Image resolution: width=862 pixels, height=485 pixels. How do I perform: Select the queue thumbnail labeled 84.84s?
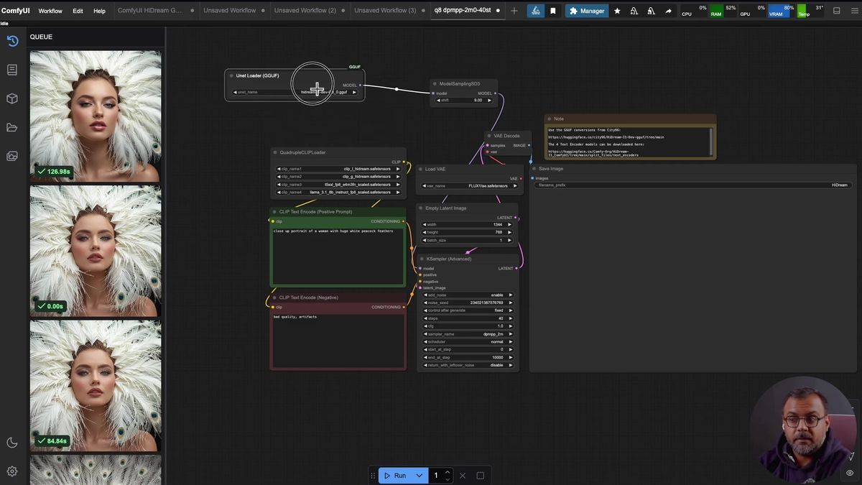pyautogui.click(x=96, y=385)
